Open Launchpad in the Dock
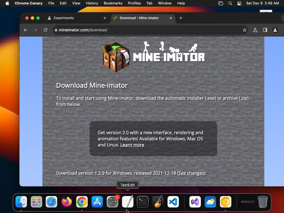This screenshot has height=213, width=284. pyautogui.click(x=36, y=202)
